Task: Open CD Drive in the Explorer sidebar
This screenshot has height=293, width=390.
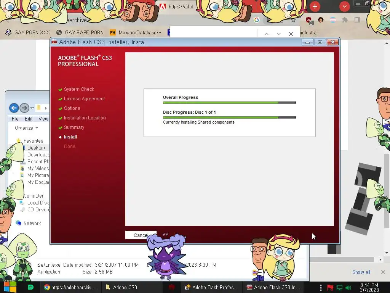Action: 38,209
